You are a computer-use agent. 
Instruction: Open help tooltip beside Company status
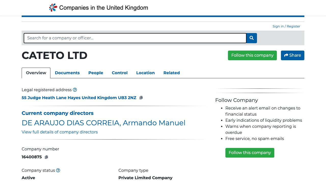[58, 170]
